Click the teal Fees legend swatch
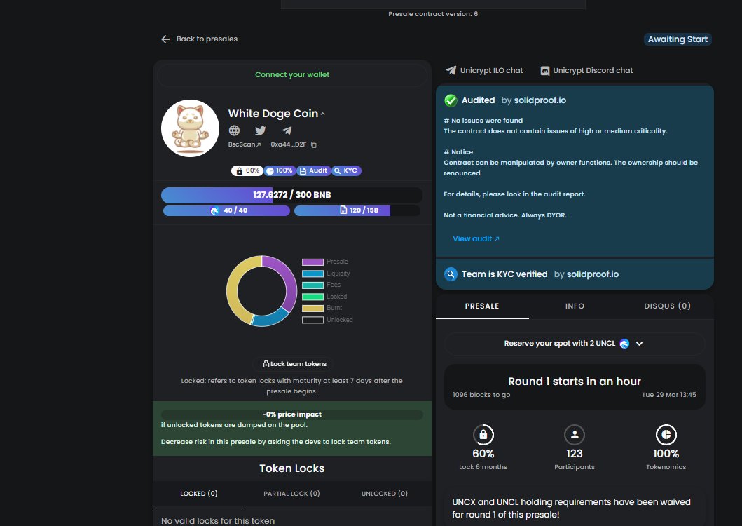Image resolution: width=742 pixels, height=526 pixels. pyautogui.click(x=312, y=285)
